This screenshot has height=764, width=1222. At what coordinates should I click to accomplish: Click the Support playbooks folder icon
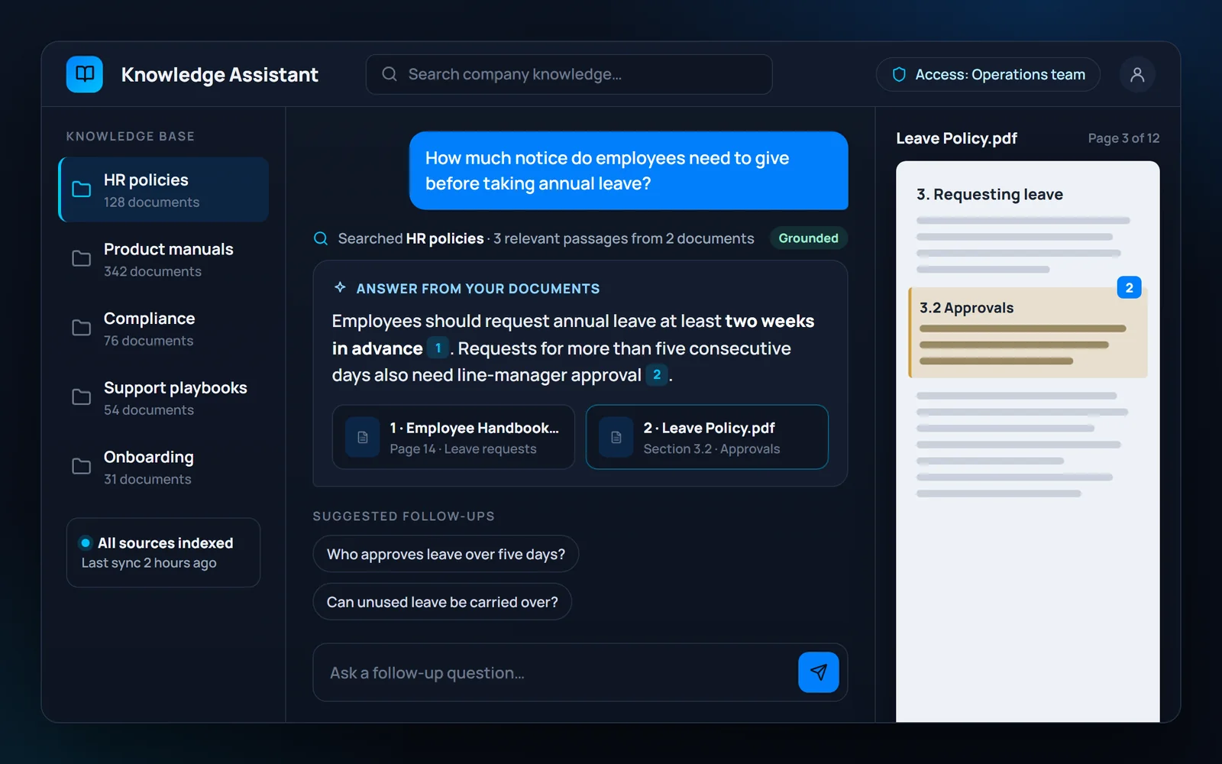(82, 397)
